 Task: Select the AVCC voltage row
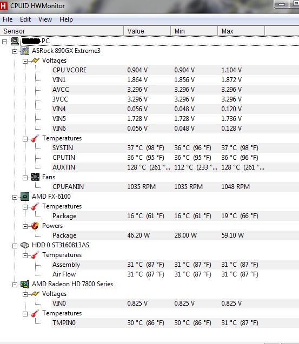coord(175,90)
